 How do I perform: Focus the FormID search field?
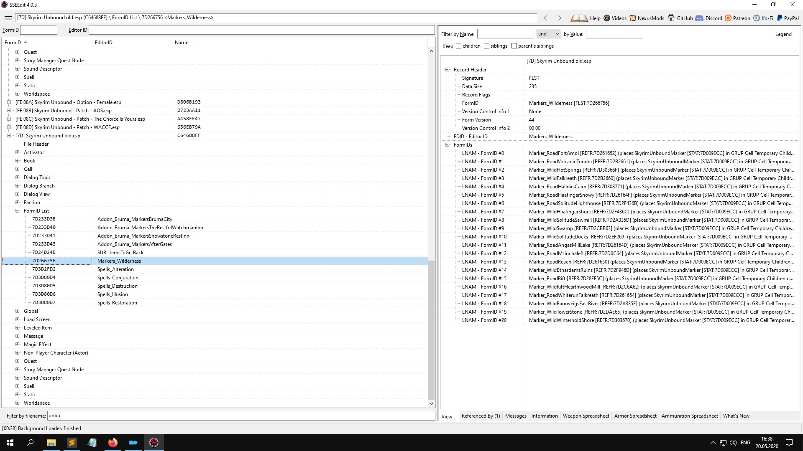(38, 30)
